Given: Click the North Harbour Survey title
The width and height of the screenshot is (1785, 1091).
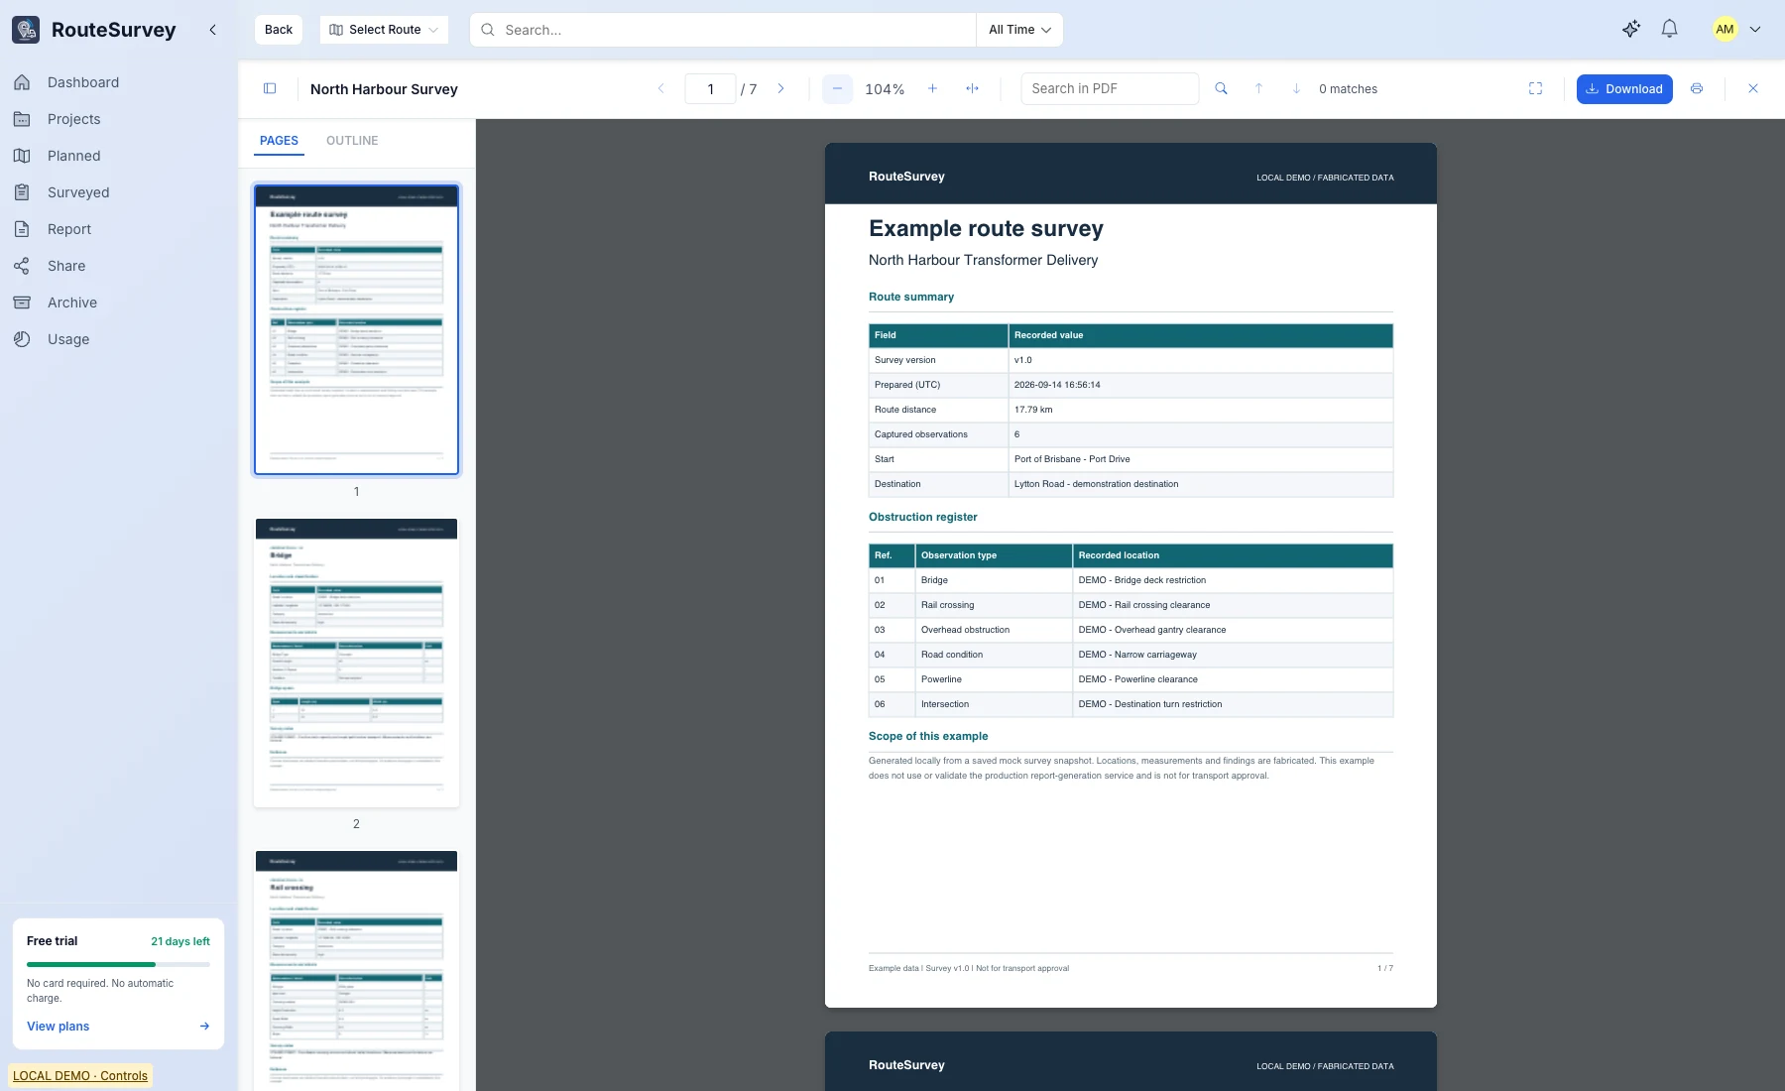Looking at the screenshot, I should [x=384, y=89].
